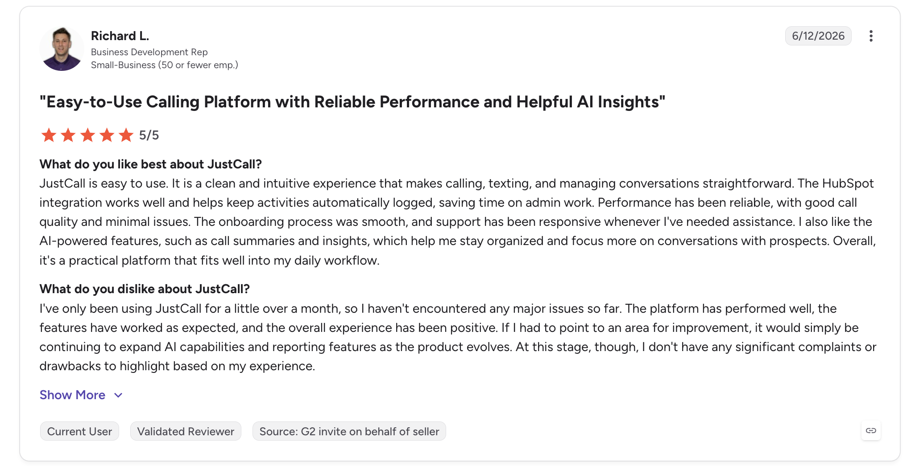
Task: Click 'What do you dislike about JustCall?' heading
Action: (x=145, y=289)
